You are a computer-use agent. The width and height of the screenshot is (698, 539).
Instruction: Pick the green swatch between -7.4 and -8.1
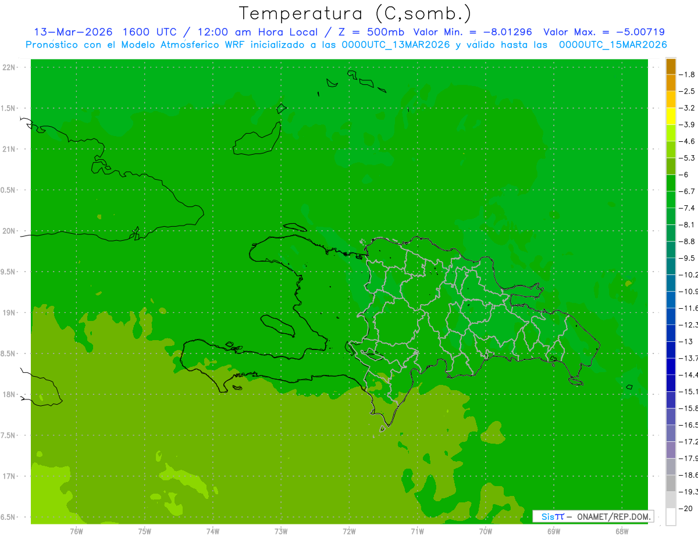coord(671,216)
